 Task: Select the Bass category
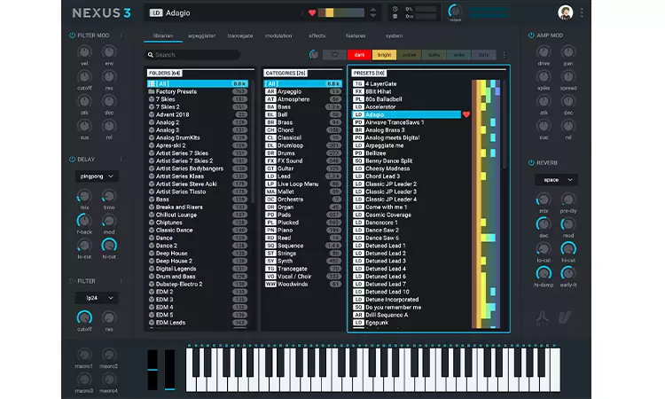pyautogui.click(x=303, y=107)
